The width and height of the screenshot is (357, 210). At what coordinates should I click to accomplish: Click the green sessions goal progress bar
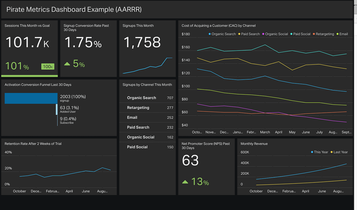30,76
